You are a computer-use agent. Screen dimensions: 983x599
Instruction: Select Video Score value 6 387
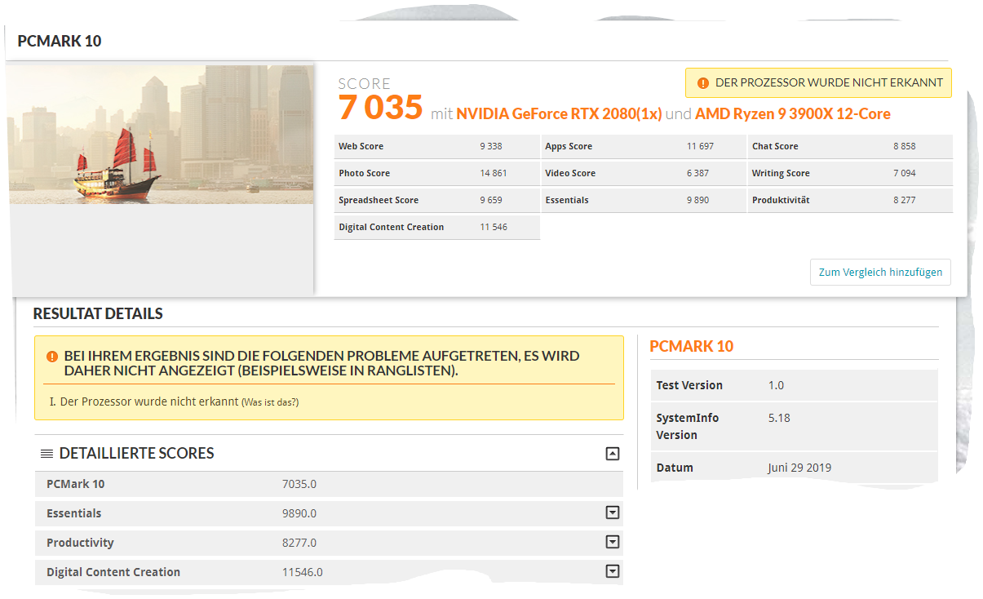click(x=697, y=174)
